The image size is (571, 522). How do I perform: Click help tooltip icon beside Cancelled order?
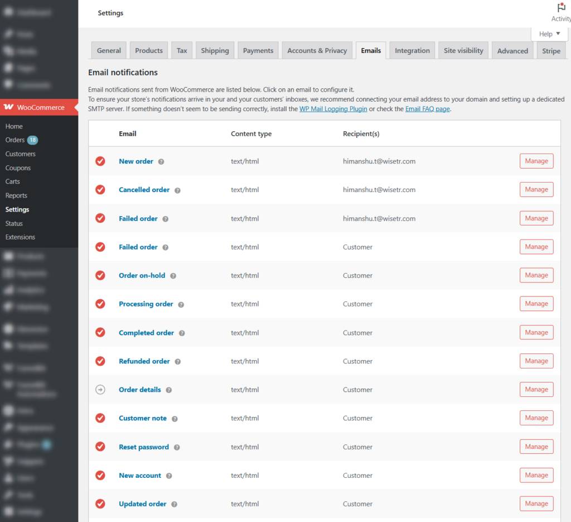point(178,190)
